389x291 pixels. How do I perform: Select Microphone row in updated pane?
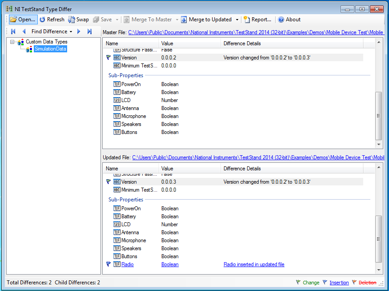coord(233,240)
